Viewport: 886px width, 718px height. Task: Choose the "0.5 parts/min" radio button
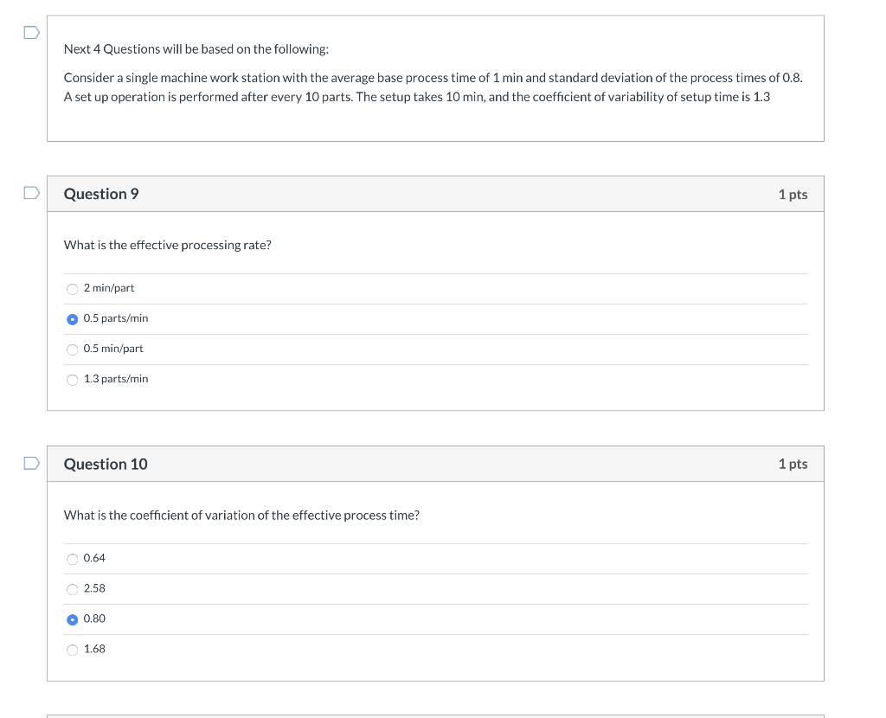click(73, 318)
